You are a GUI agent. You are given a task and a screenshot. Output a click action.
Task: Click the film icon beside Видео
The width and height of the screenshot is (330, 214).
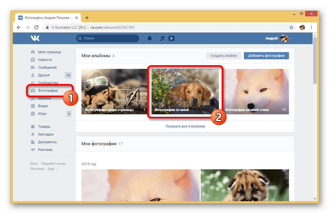click(x=33, y=106)
